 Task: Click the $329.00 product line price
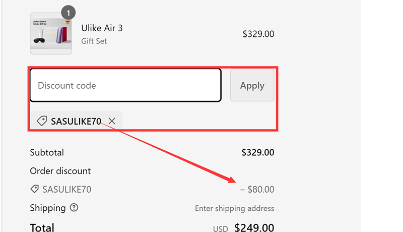[x=258, y=34]
